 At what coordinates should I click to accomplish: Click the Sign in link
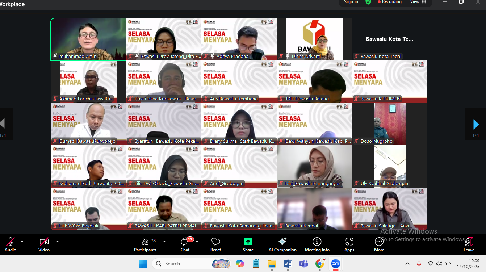click(351, 2)
